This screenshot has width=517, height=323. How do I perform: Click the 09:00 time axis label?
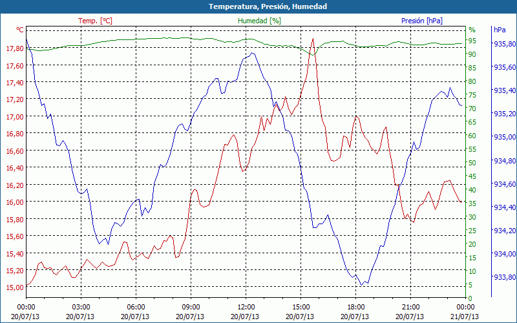[191, 307]
